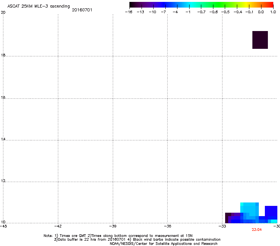The width and height of the screenshot is (280, 246).
Task: Click the longitude -36 axis label
Action: (x=168, y=226)
